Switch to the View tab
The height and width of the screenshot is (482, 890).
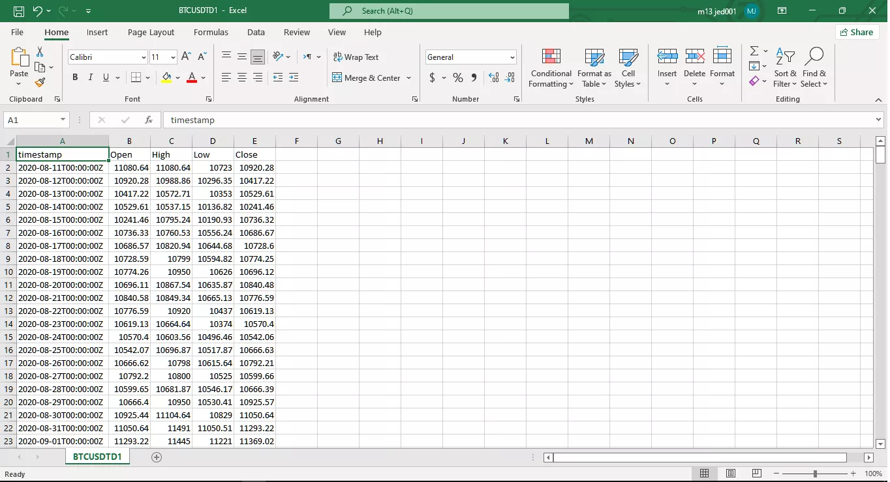(337, 32)
